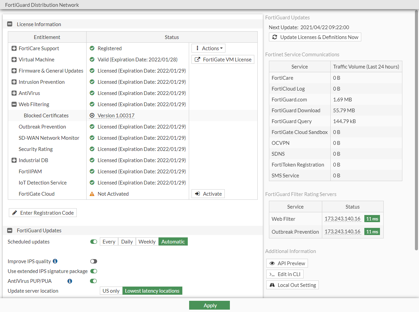Click the Apply button
Image resolution: width=419 pixels, height=312 pixels.
tap(209, 305)
